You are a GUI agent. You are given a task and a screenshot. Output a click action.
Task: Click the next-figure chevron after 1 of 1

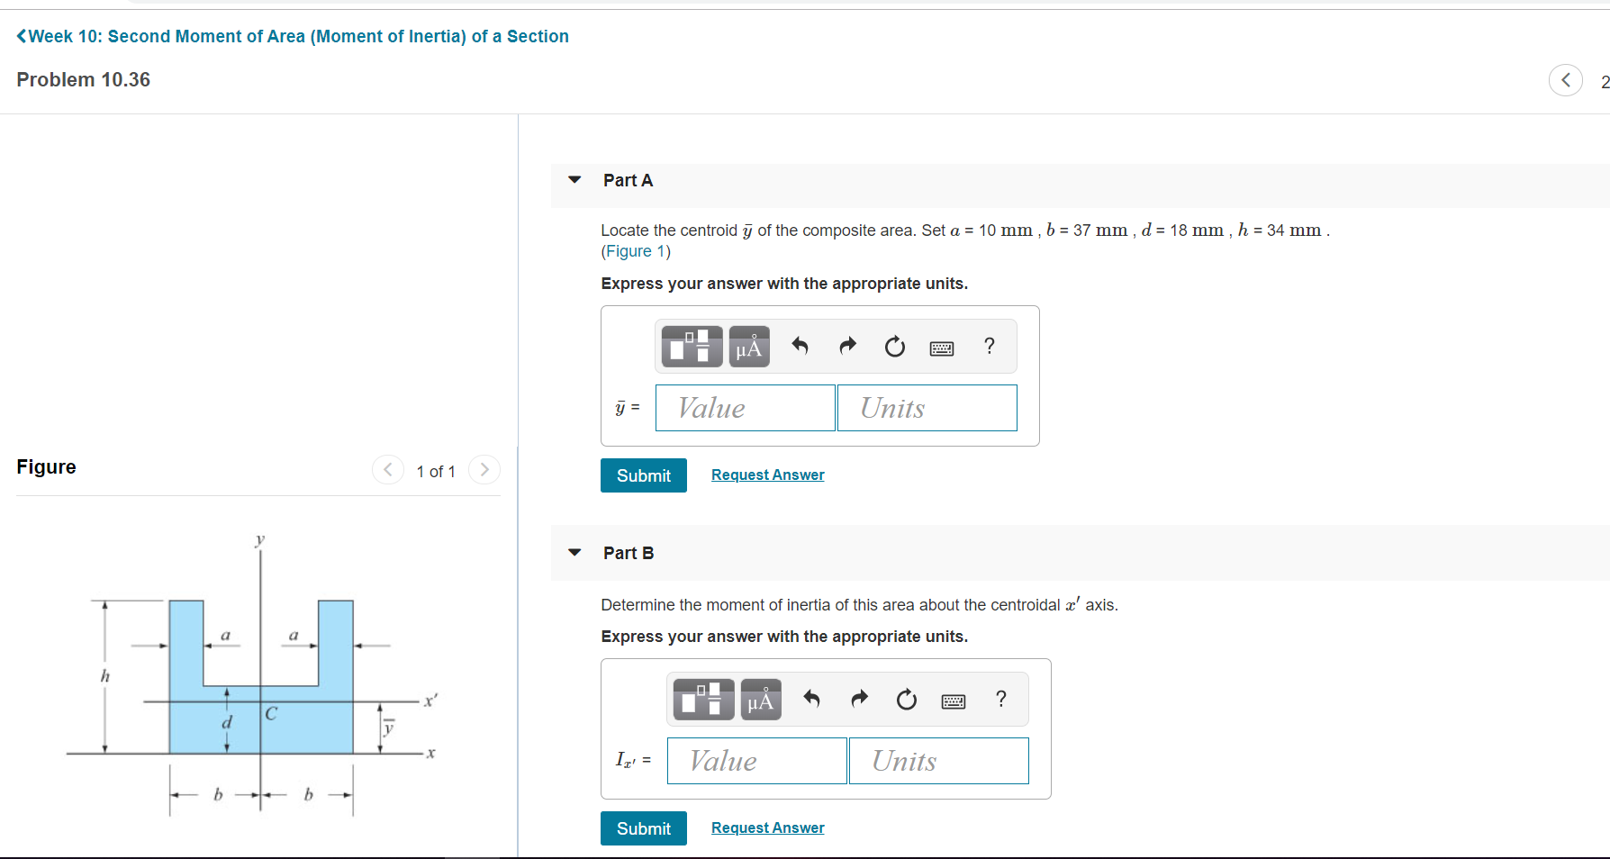tap(484, 469)
